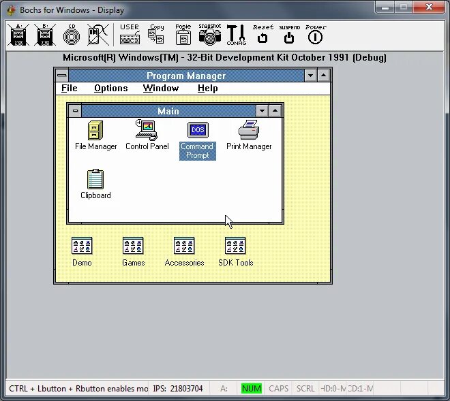
Task: Maximize the Main group window with up arrow
Action: point(275,111)
